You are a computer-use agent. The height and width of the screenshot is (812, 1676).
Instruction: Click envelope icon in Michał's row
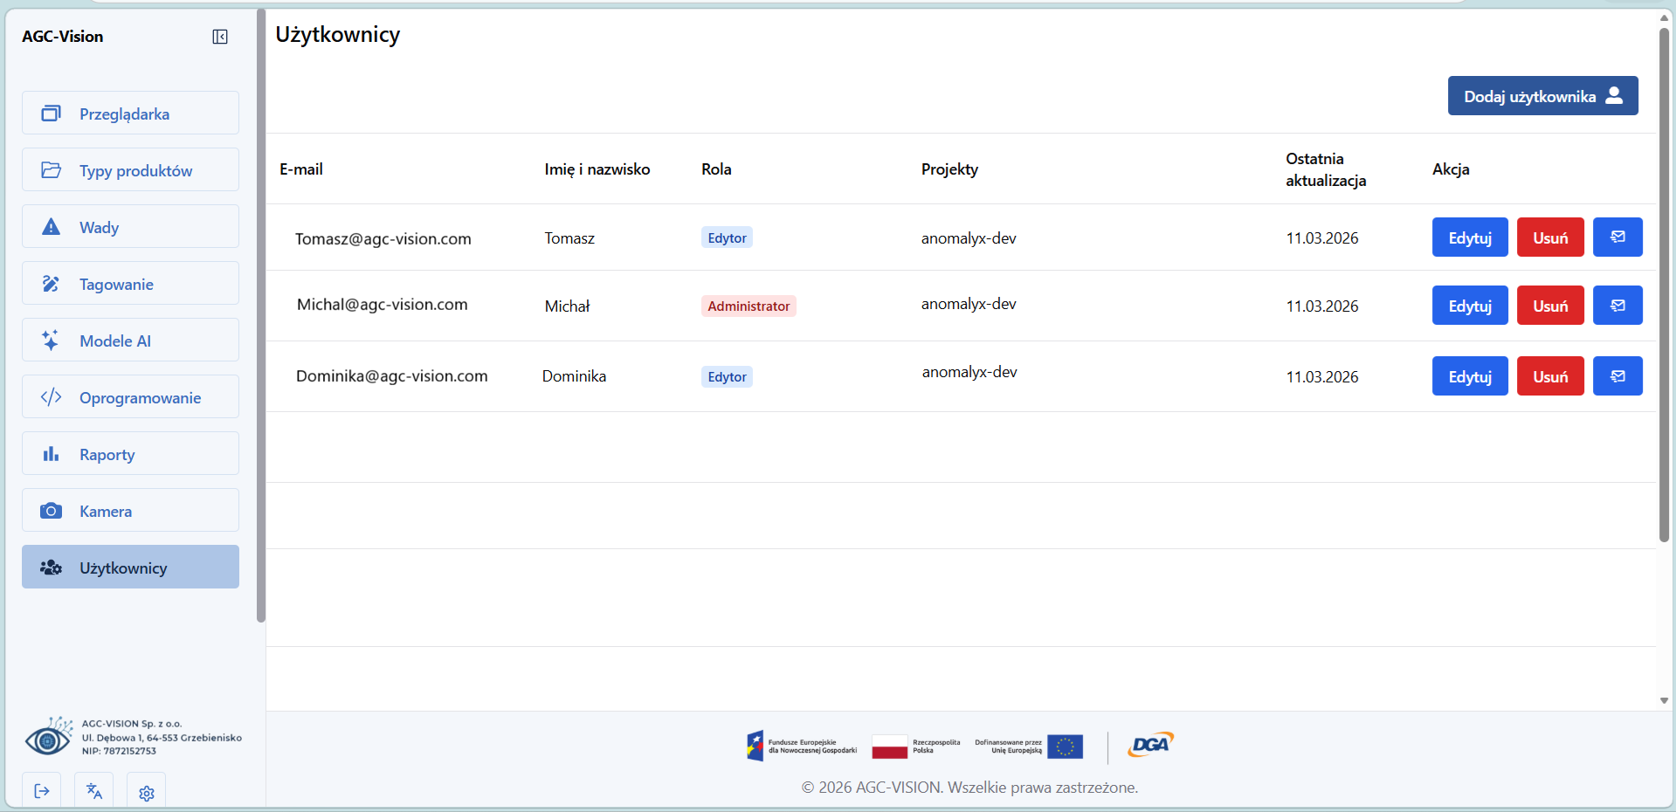pyautogui.click(x=1617, y=306)
